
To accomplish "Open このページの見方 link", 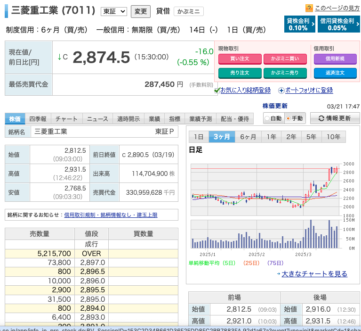I will click(337, 8).
